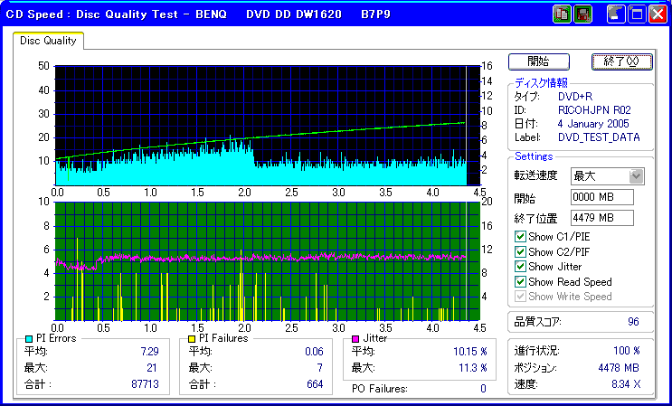Click PI Errors maximum 21
Image resolution: width=672 pixels, height=406 pixels.
[151, 368]
